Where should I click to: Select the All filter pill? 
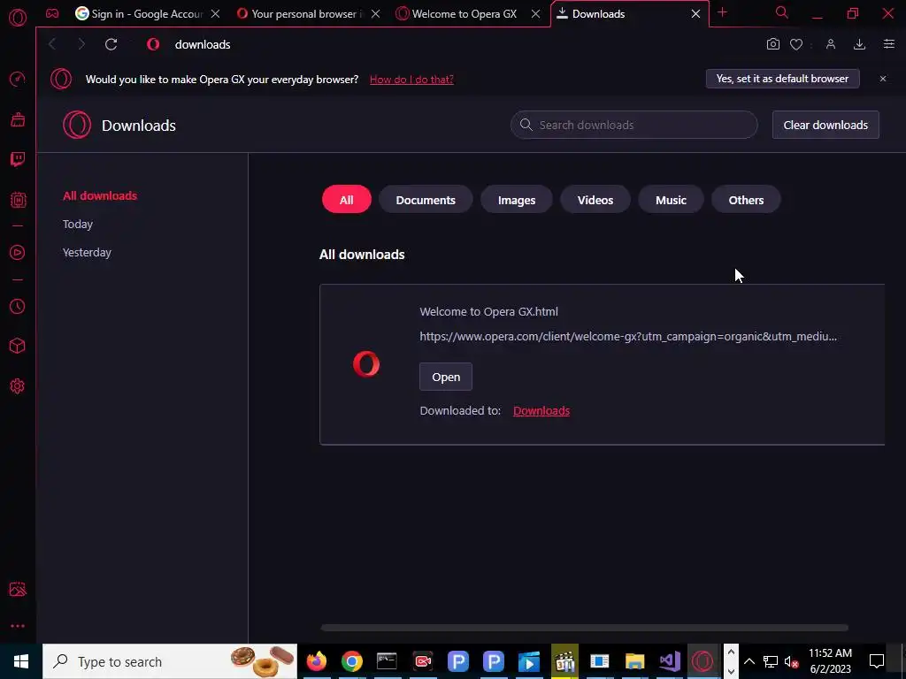click(x=347, y=200)
